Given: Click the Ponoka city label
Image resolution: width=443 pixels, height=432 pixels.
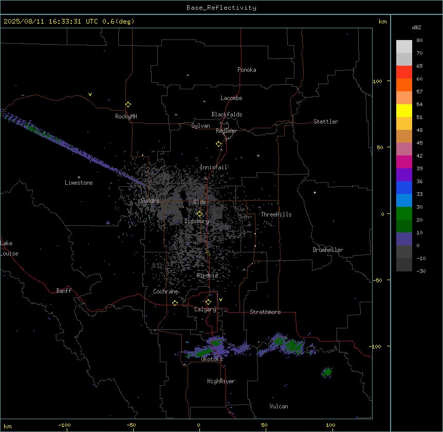Looking at the screenshot, I should (247, 70).
